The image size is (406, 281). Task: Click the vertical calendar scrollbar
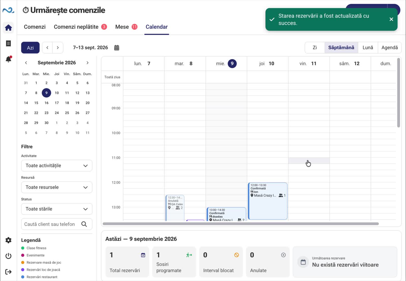click(x=399, y=93)
